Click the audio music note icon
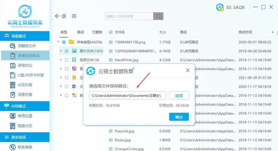278x151 pixels. pyautogui.click(x=74, y=68)
